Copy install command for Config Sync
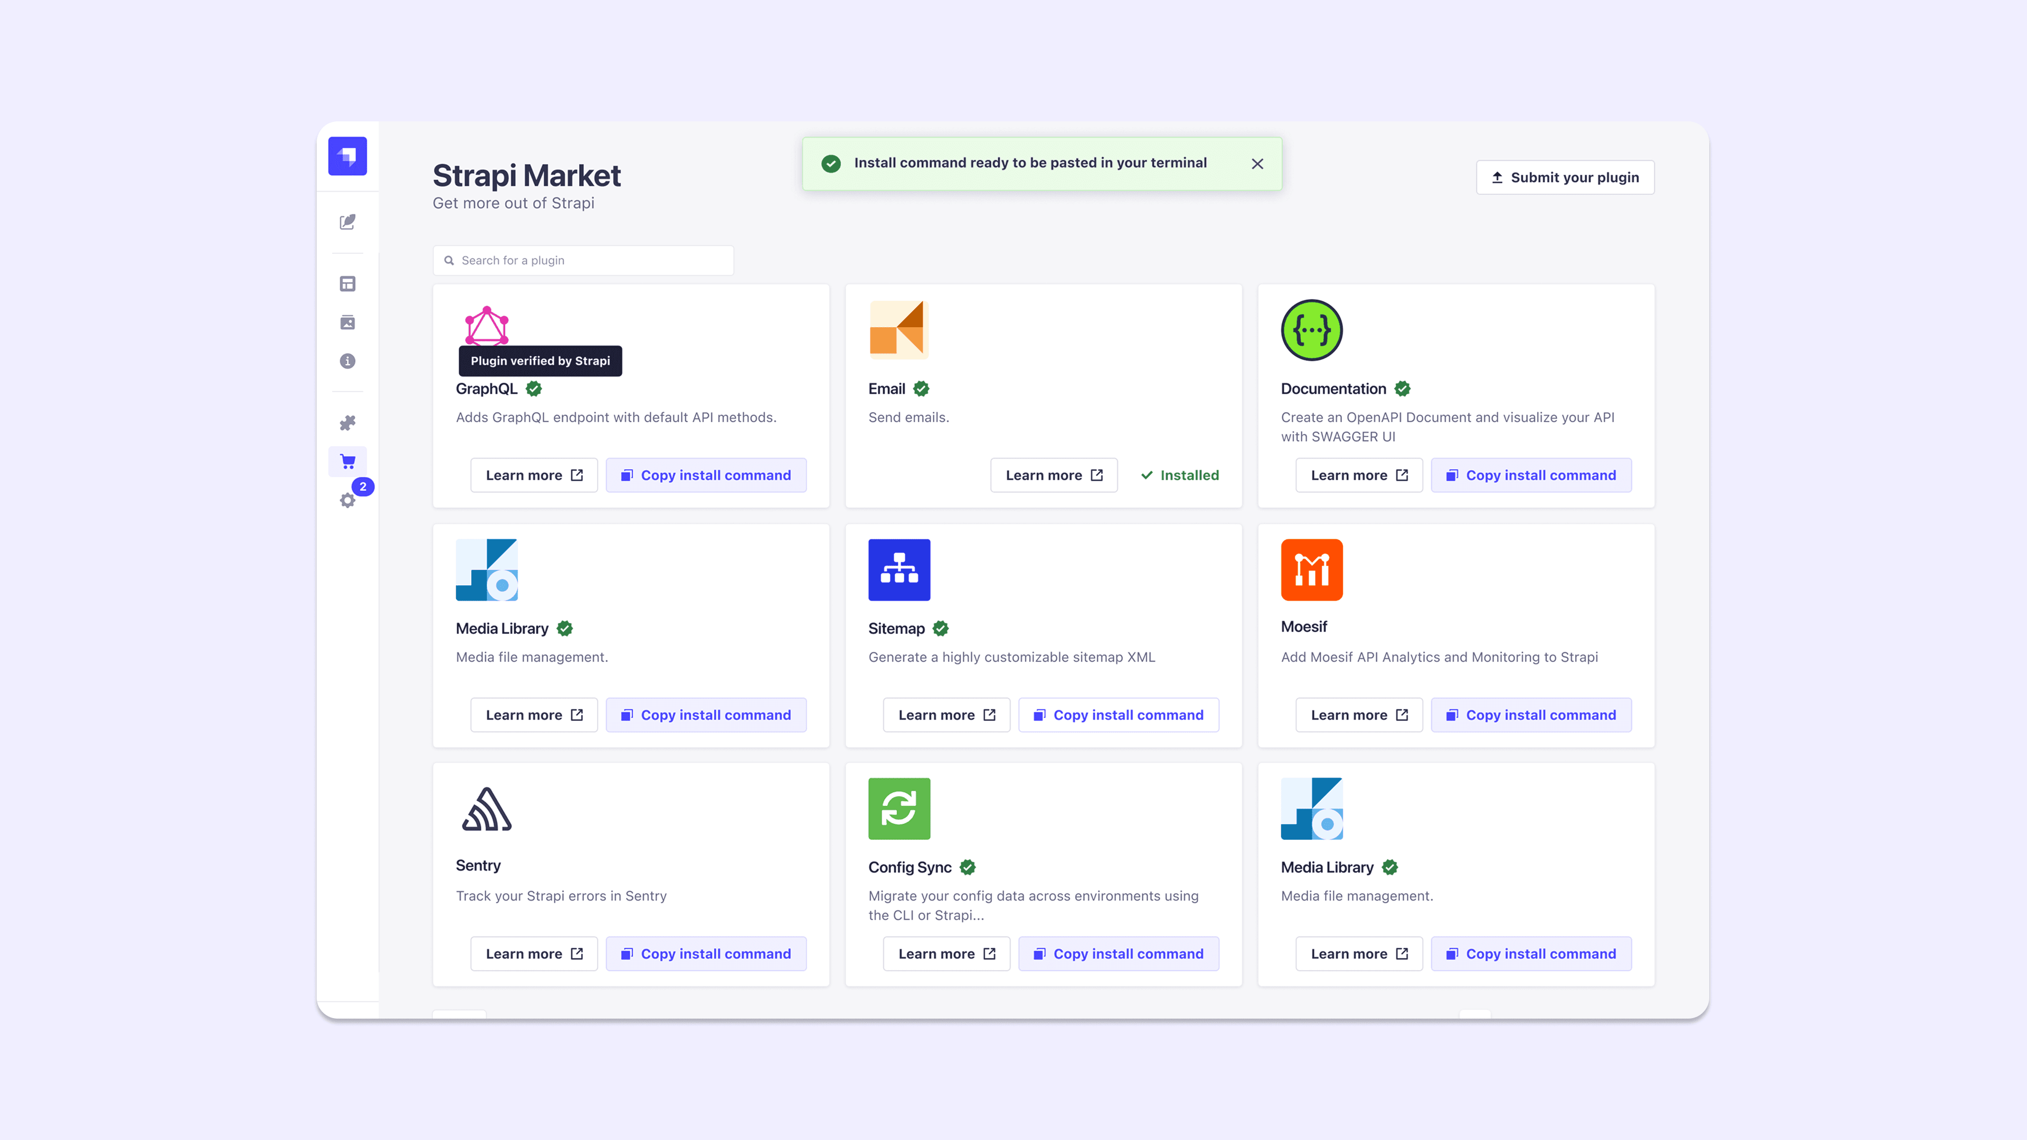Screen dimensions: 2027x1140 [1118, 954]
